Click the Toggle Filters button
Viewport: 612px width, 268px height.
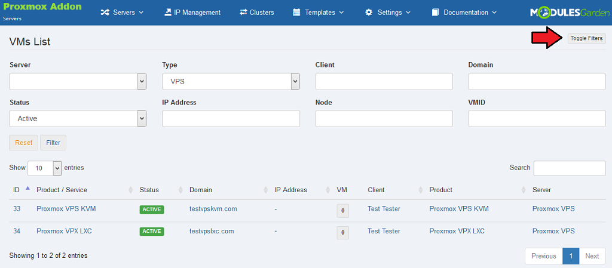587,38
